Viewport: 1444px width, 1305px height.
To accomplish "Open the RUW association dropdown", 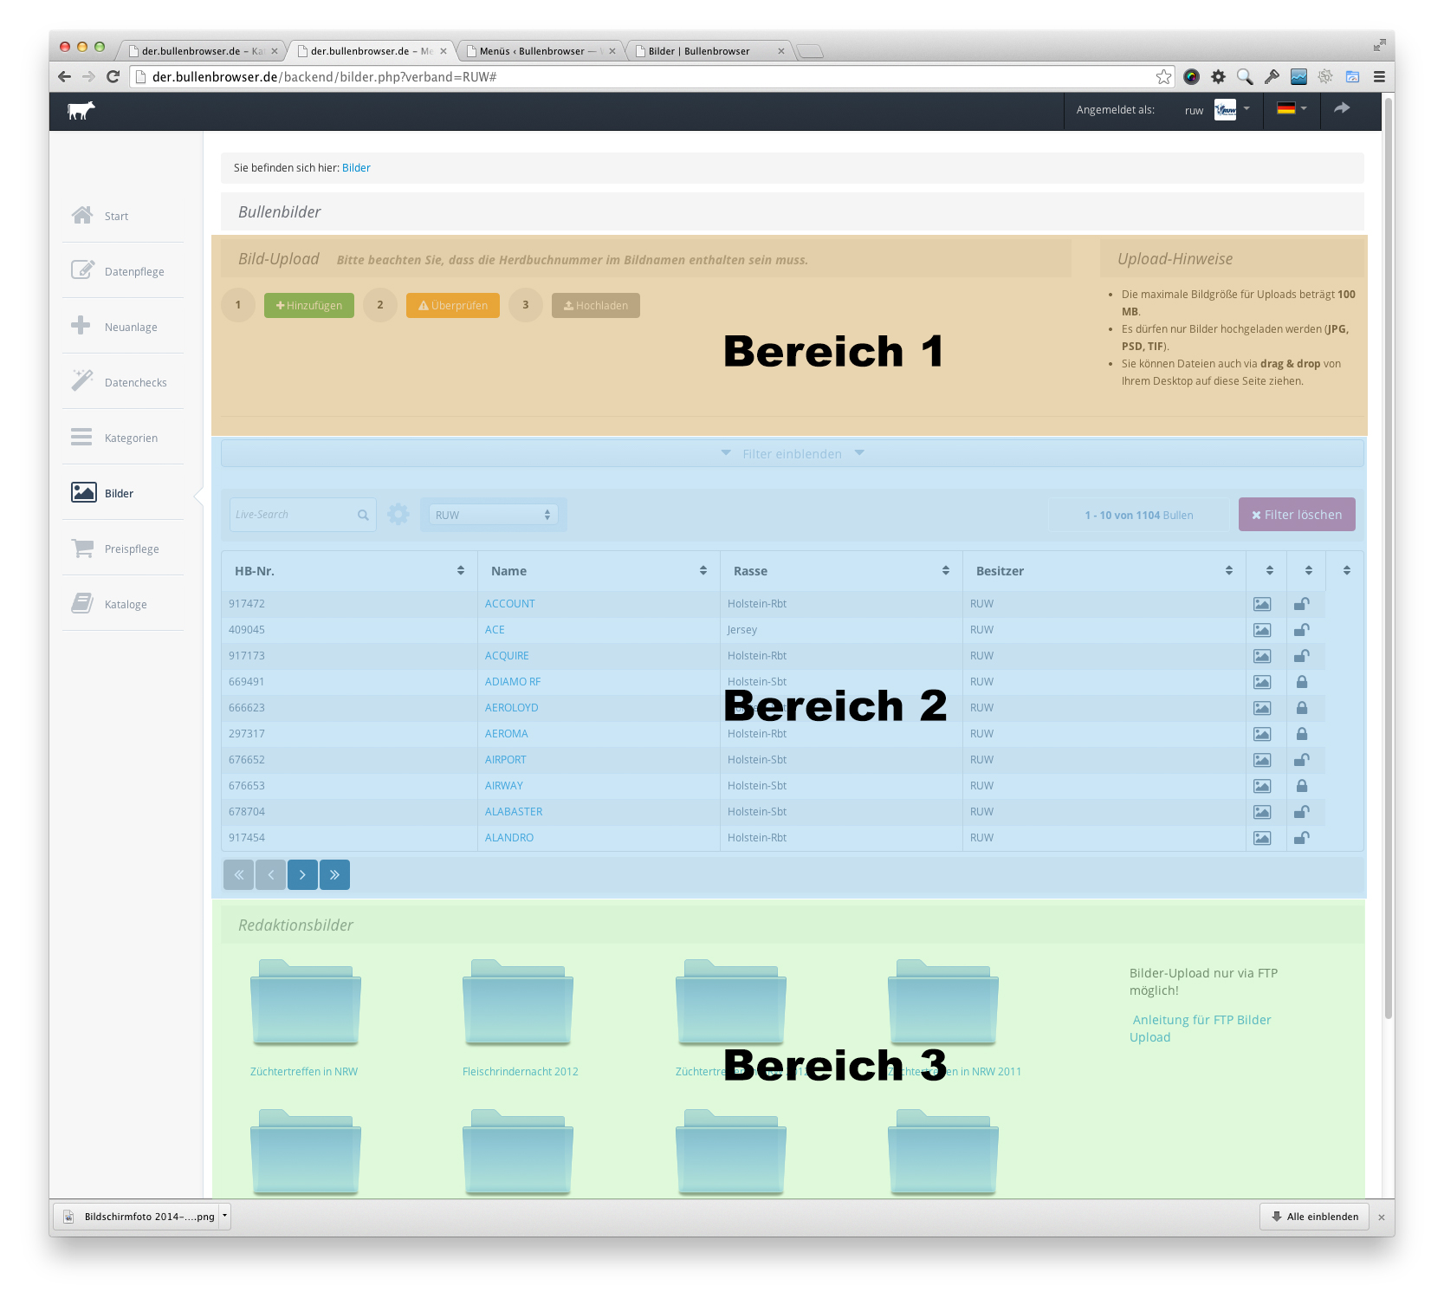I will pyautogui.click(x=493, y=515).
